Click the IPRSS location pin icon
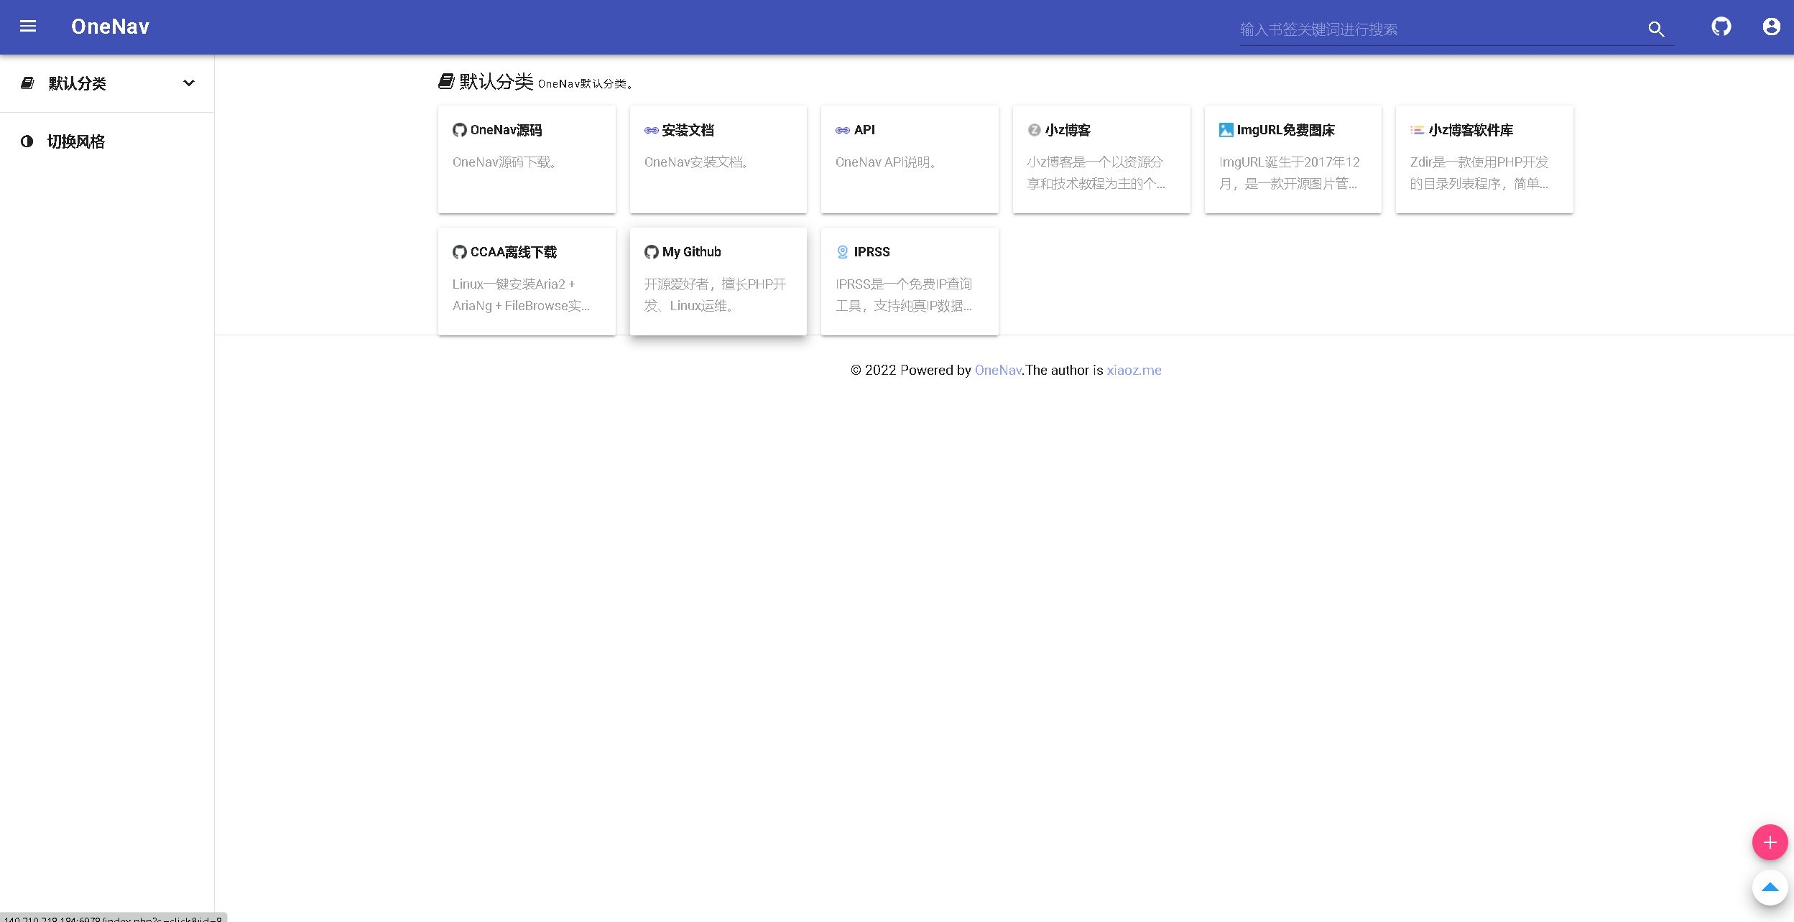The height and width of the screenshot is (922, 1794). point(843,252)
